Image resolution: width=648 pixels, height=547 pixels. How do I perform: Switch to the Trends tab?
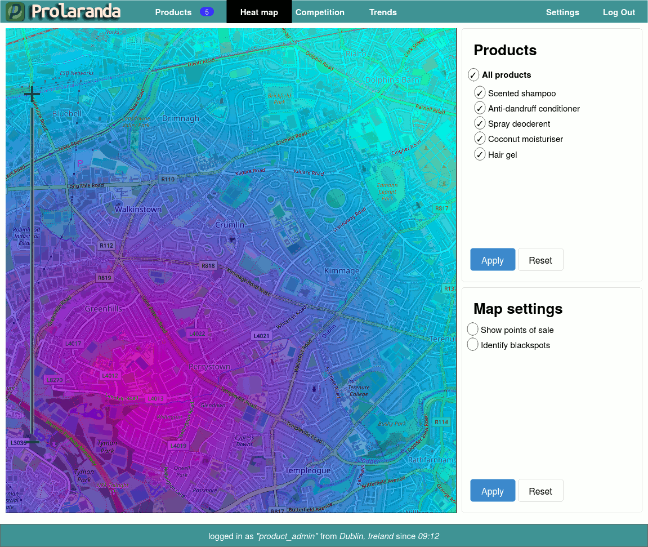coord(383,12)
